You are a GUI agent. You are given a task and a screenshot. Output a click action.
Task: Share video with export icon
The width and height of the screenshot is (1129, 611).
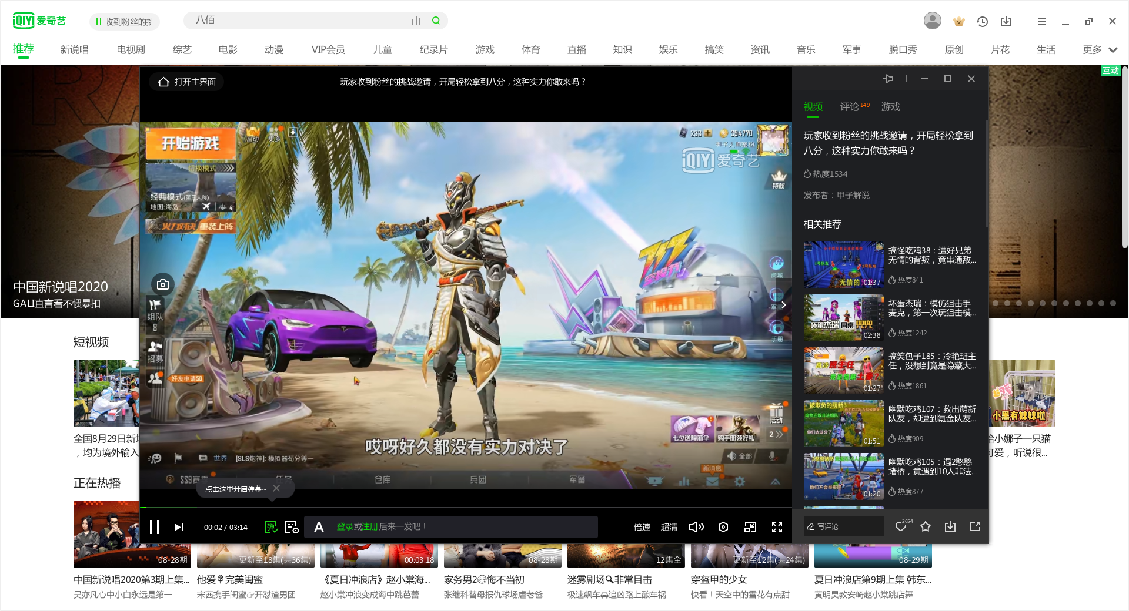(x=975, y=526)
